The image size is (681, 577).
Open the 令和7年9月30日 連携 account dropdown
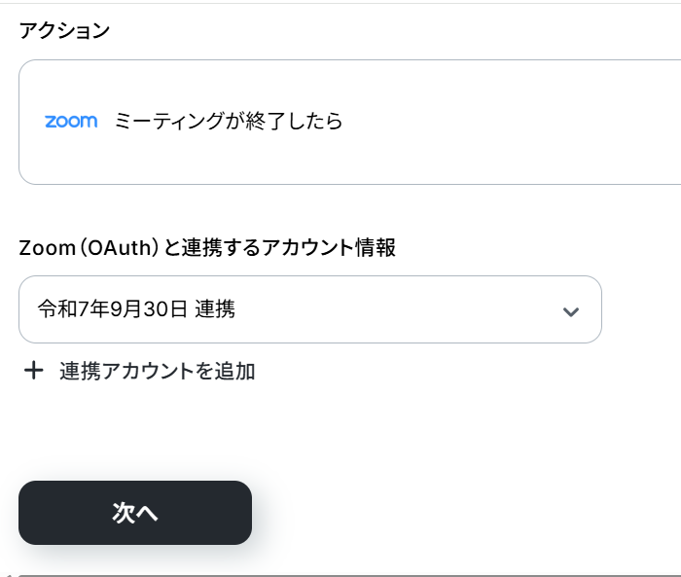pyautogui.click(x=310, y=309)
